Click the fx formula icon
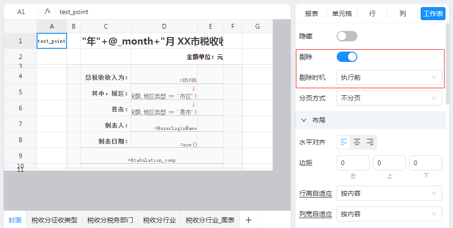Screen dimensions: 453x228 (x=47, y=12)
